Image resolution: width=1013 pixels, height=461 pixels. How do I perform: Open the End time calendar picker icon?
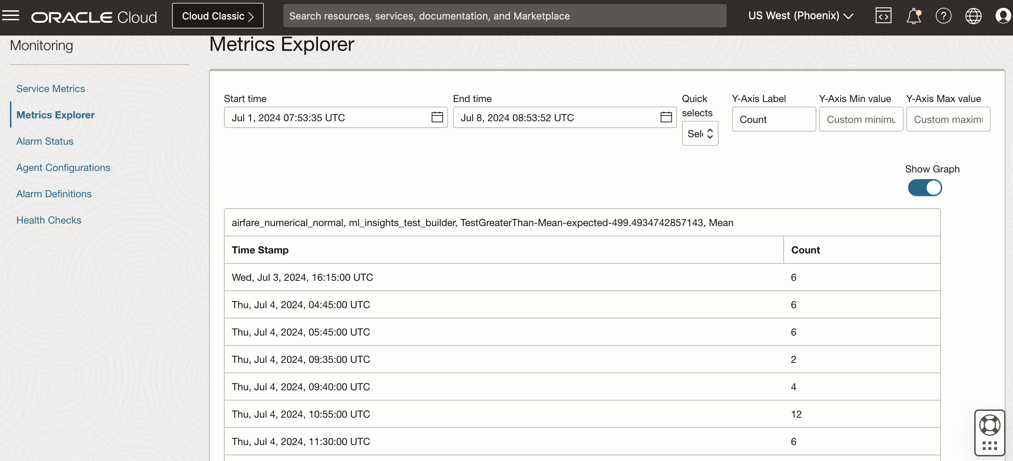tap(666, 117)
